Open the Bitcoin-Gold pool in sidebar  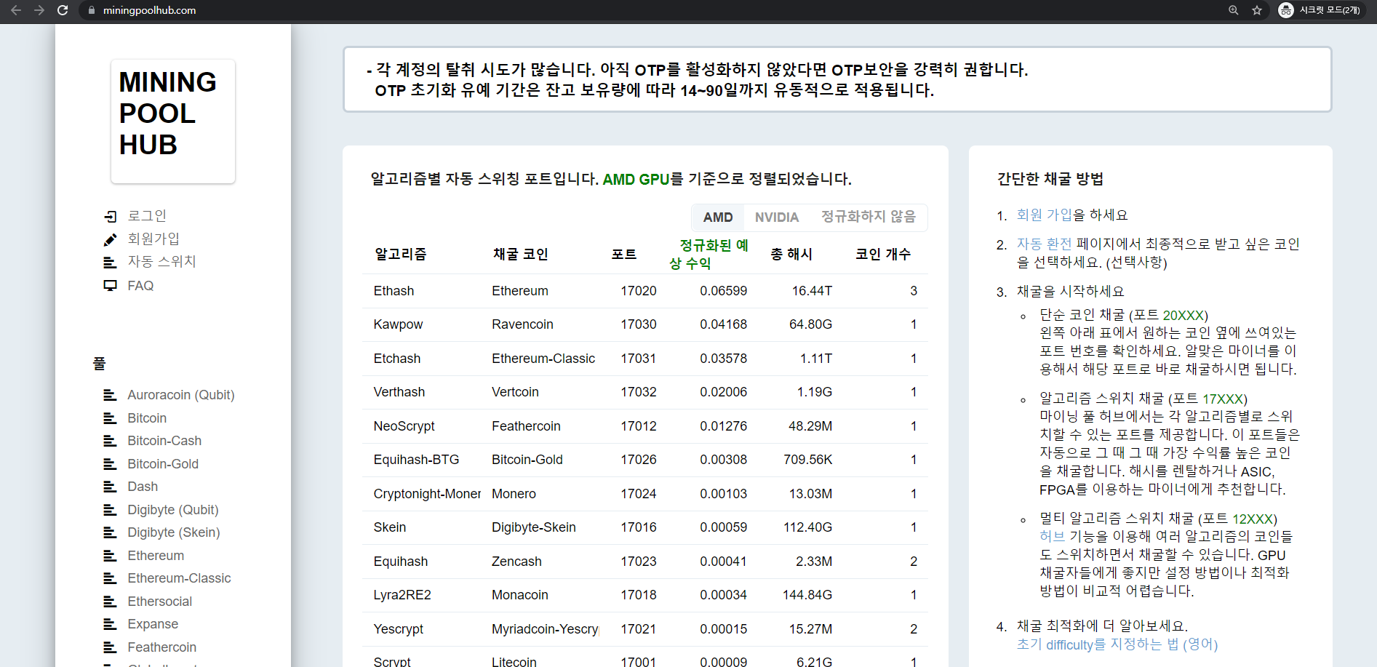[x=163, y=464]
